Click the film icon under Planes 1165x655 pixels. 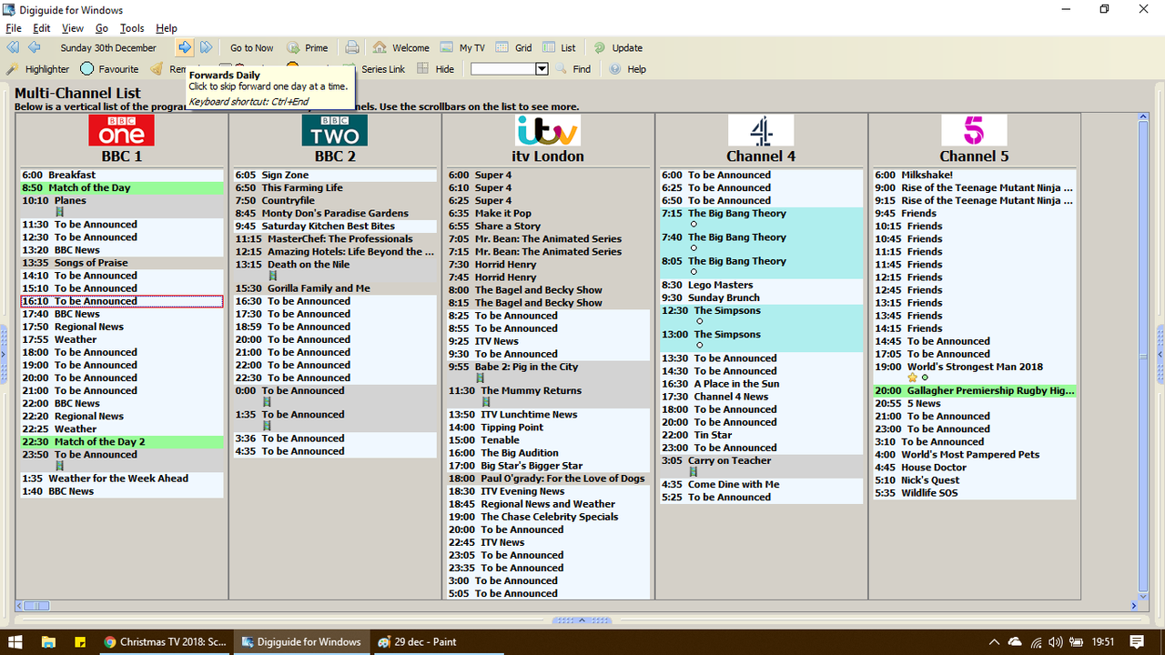(59, 212)
